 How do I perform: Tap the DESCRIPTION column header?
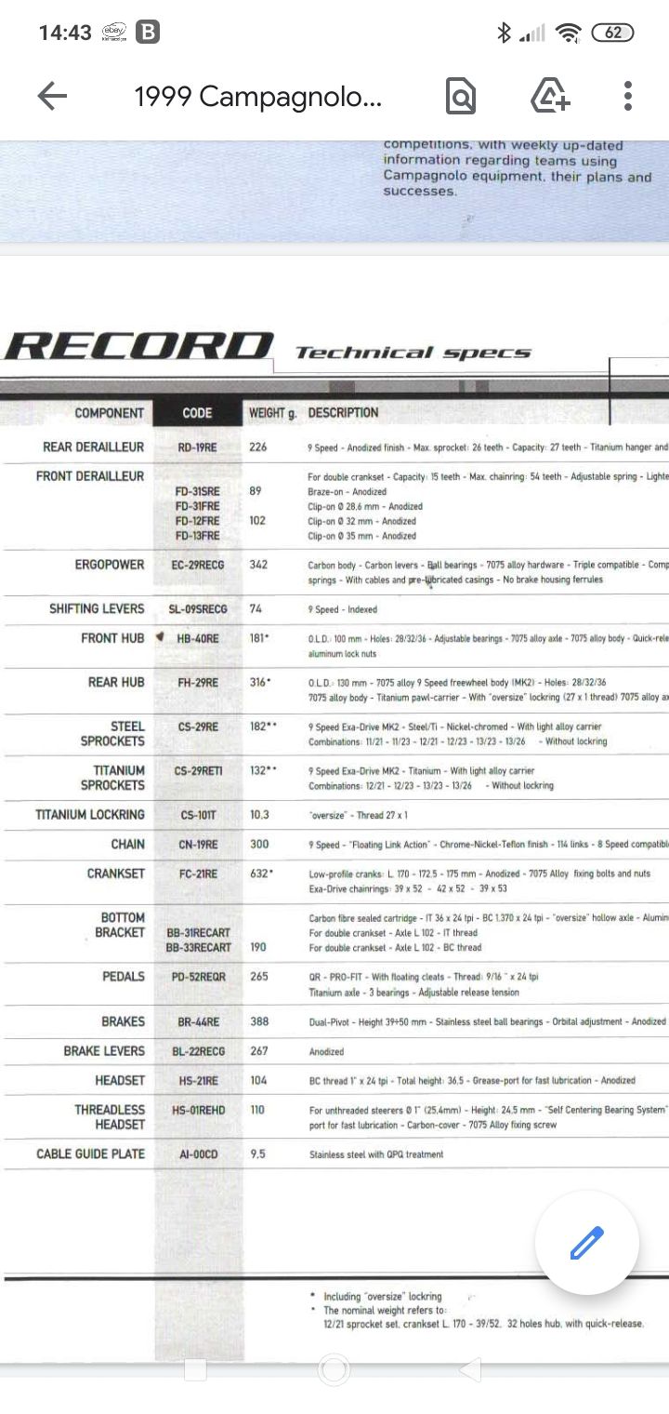(x=343, y=413)
